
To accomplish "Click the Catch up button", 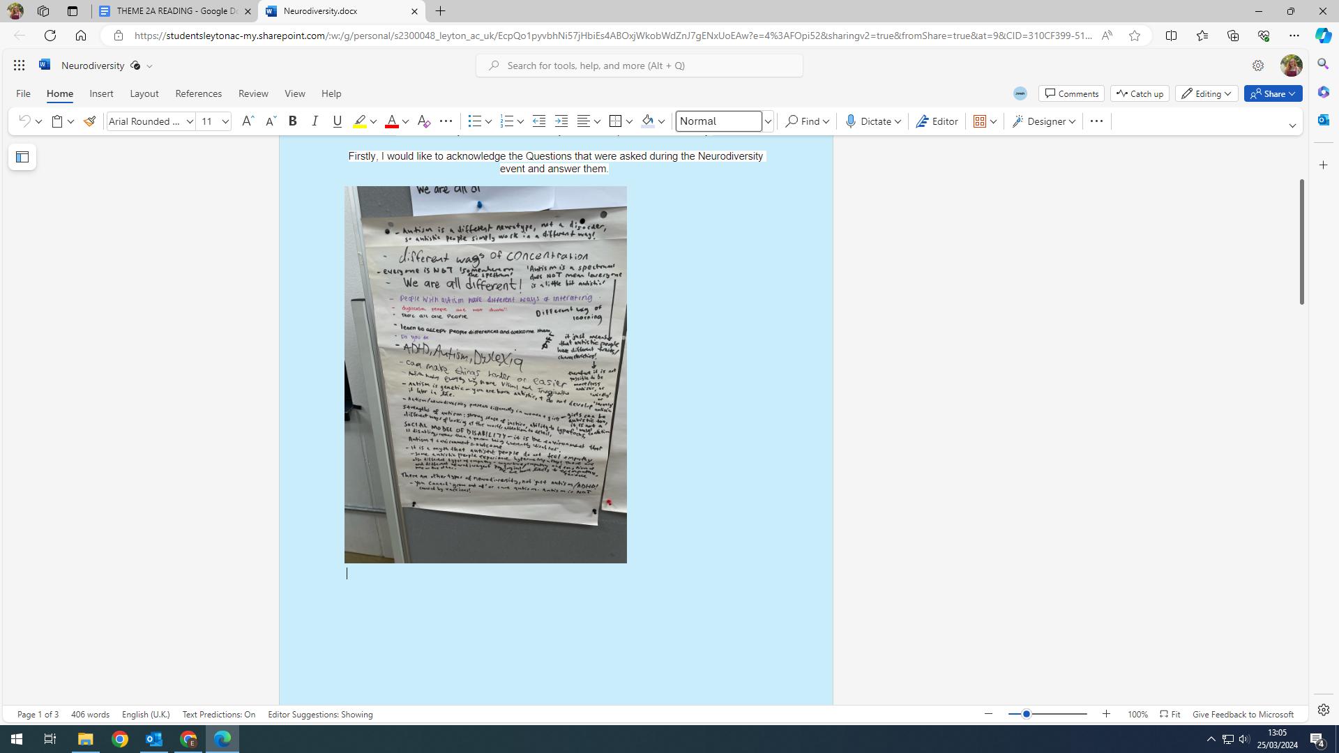I will [1140, 93].
